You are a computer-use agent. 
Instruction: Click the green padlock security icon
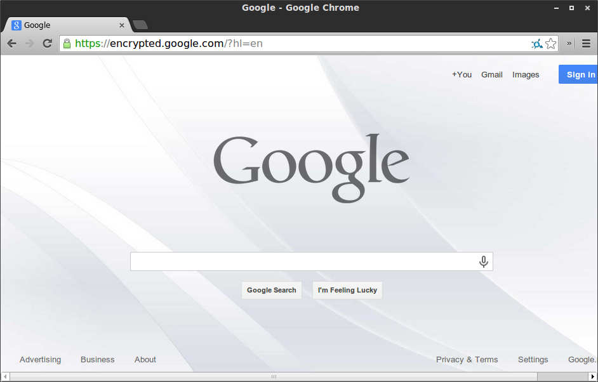tap(67, 43)
